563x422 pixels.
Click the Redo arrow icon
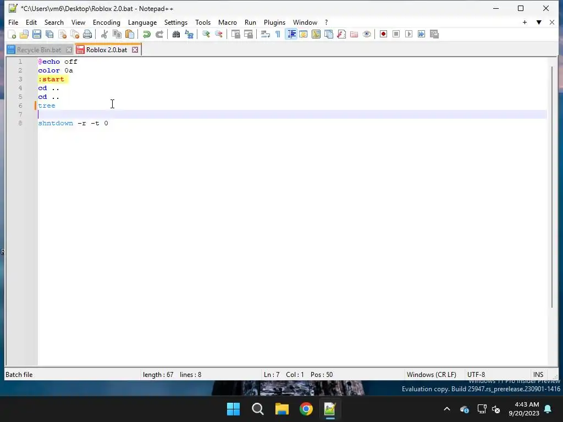pos(159,34)
